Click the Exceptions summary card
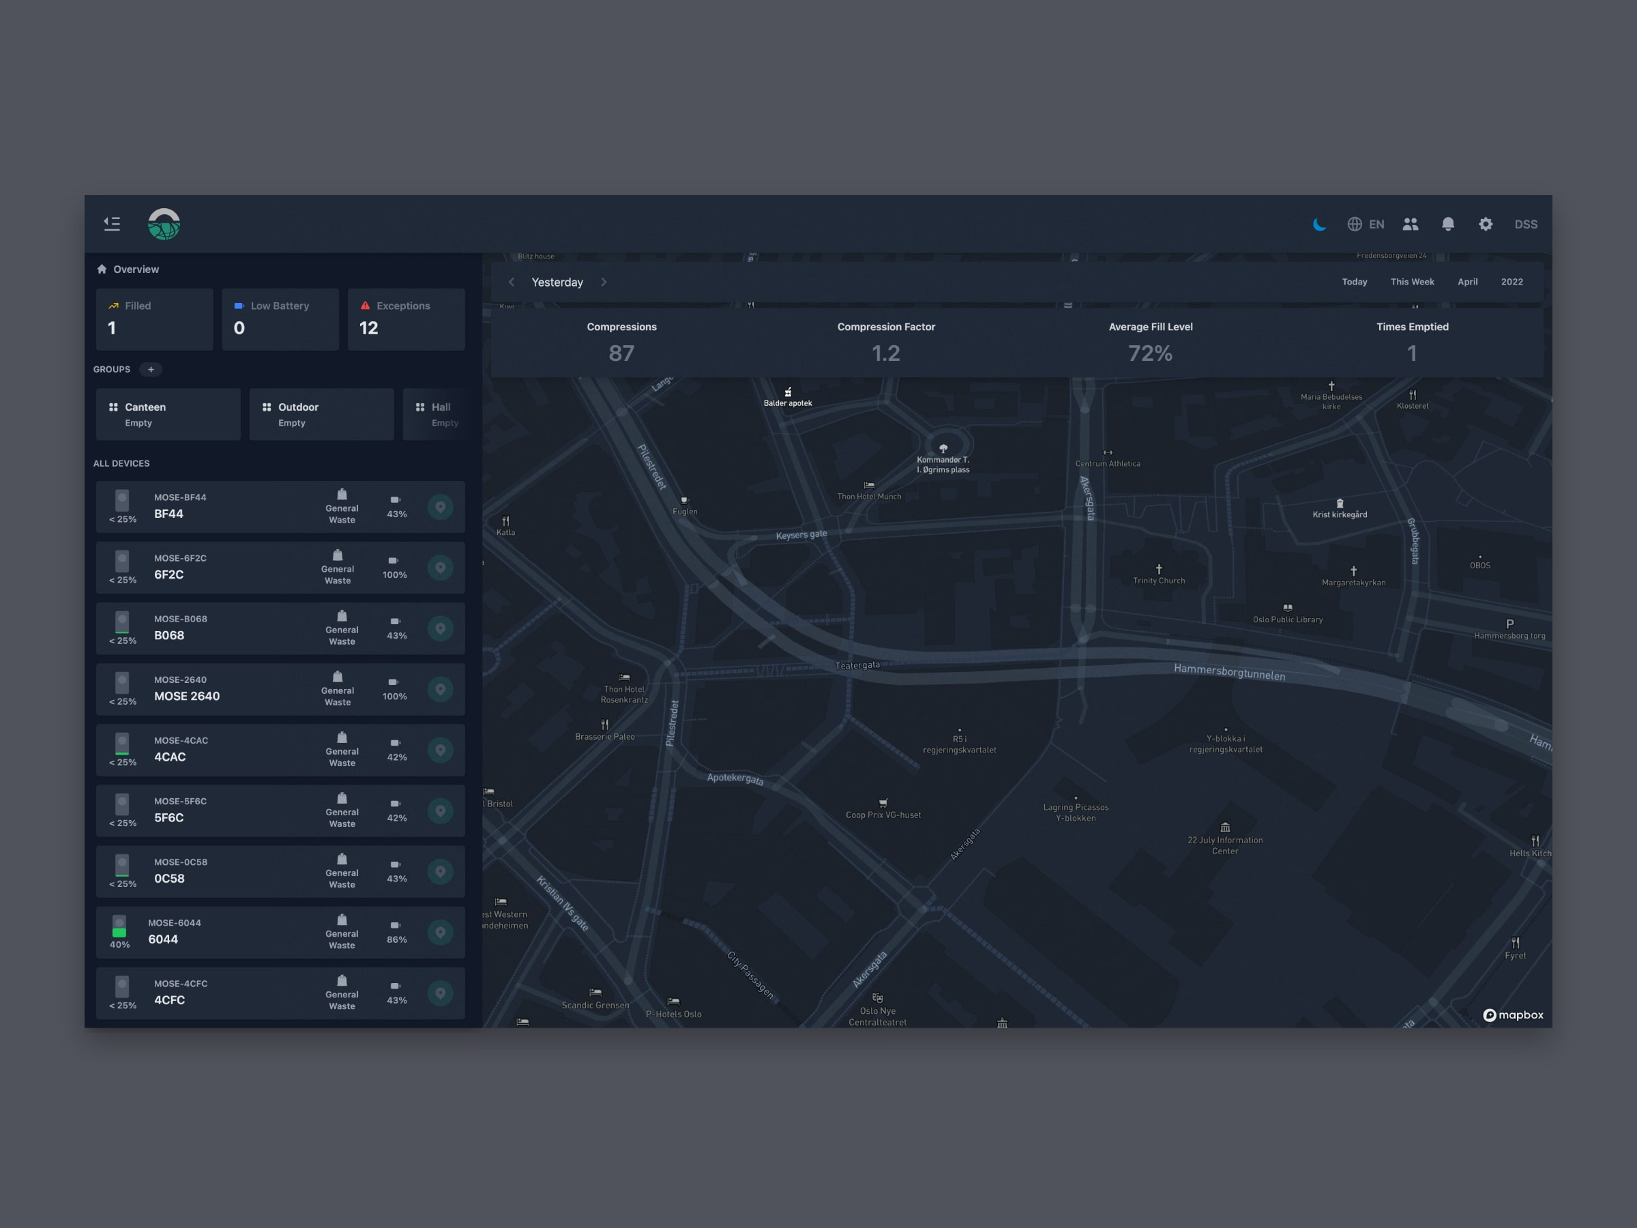1637x1228 pixels. pyautogui.click(x=406, y=319)
